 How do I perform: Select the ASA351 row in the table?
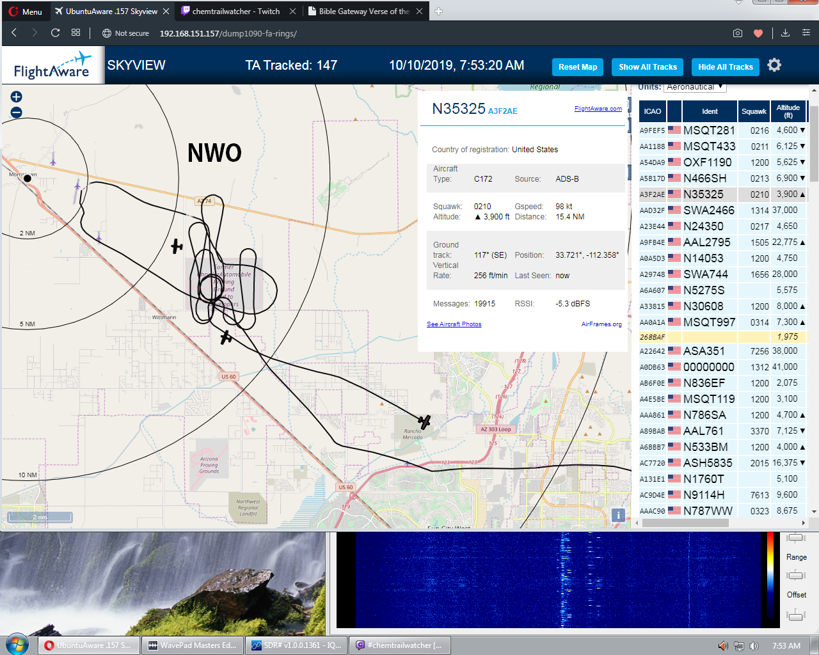(723, 351)
